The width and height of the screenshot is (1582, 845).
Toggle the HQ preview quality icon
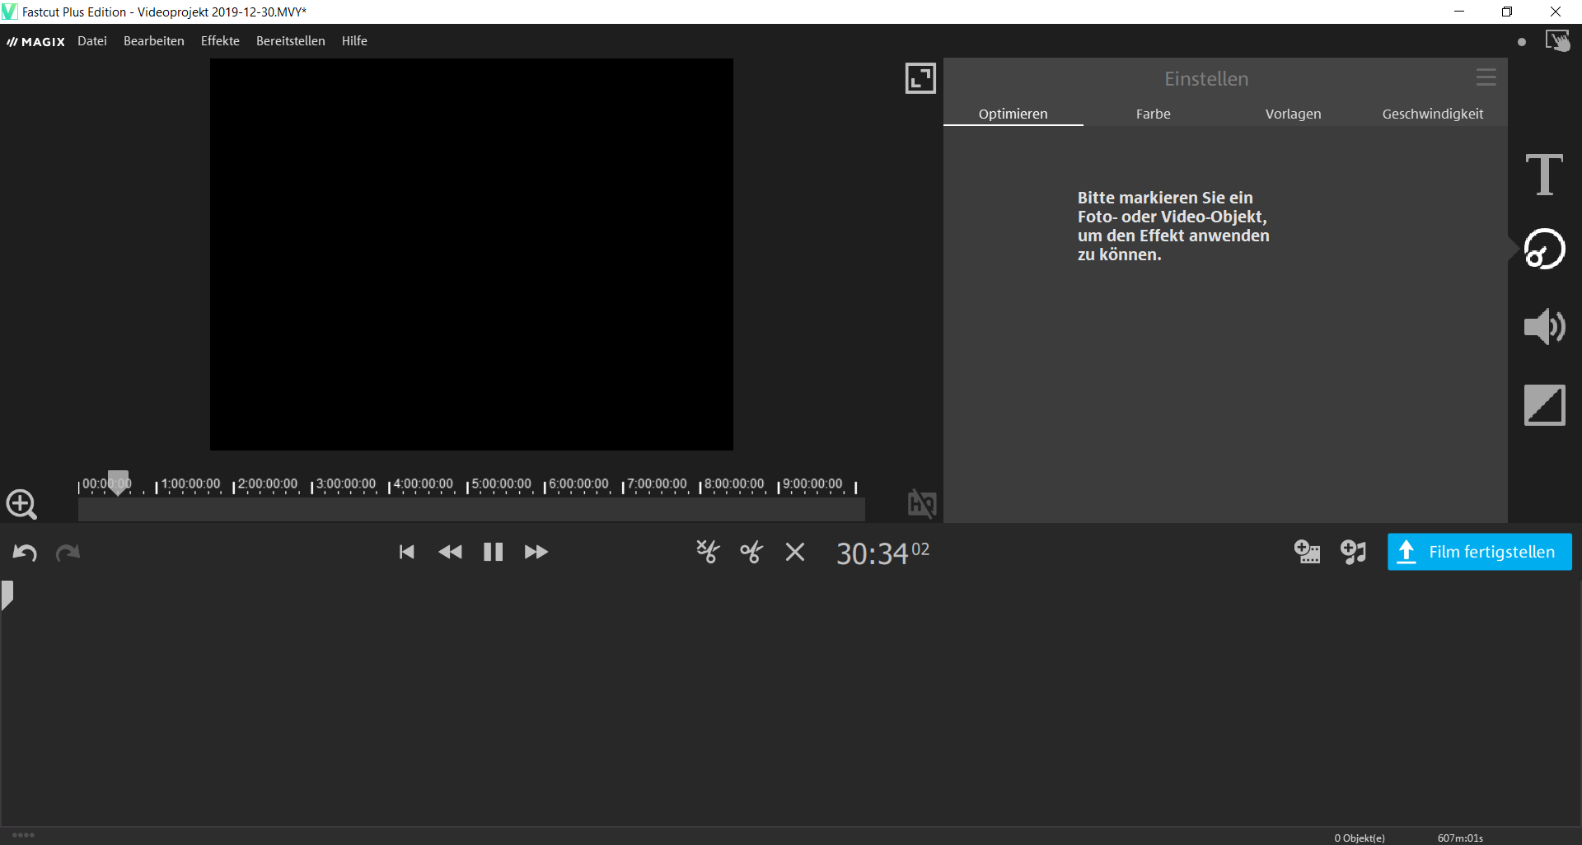click(922, 503)
